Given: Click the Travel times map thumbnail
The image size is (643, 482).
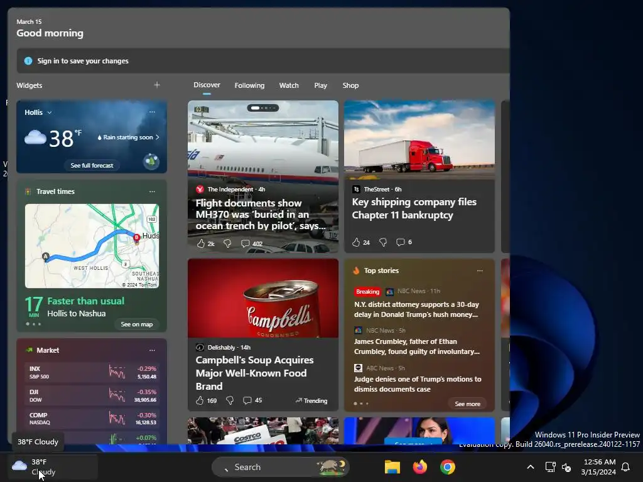Looking at the screenshot, I should [92, 246].
